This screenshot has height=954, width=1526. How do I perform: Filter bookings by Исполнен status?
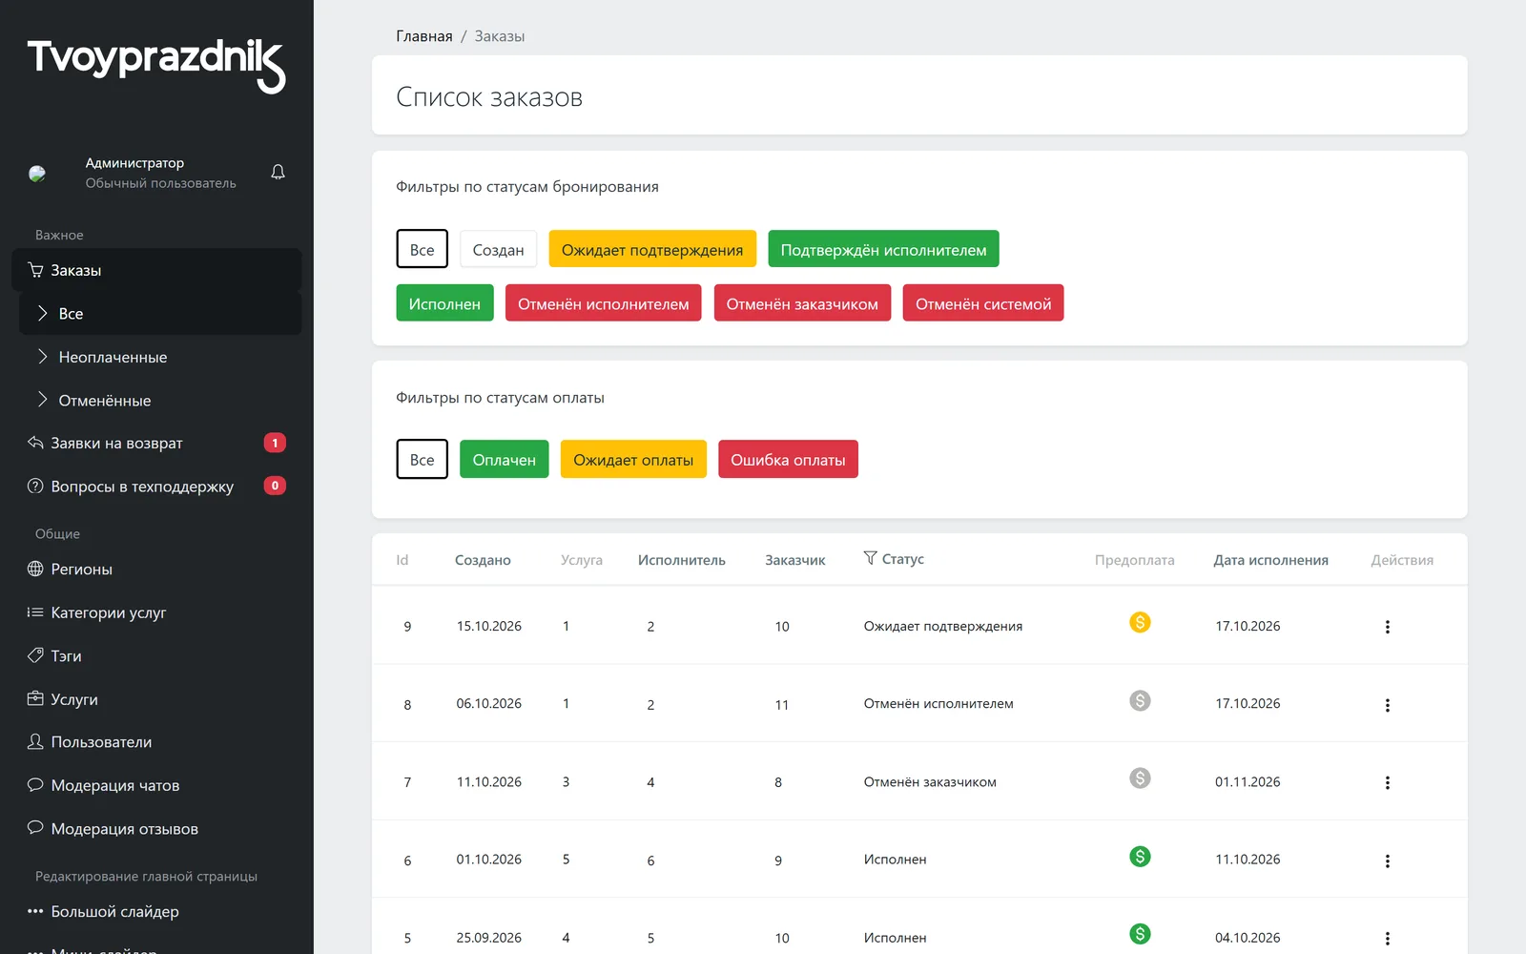444,303
